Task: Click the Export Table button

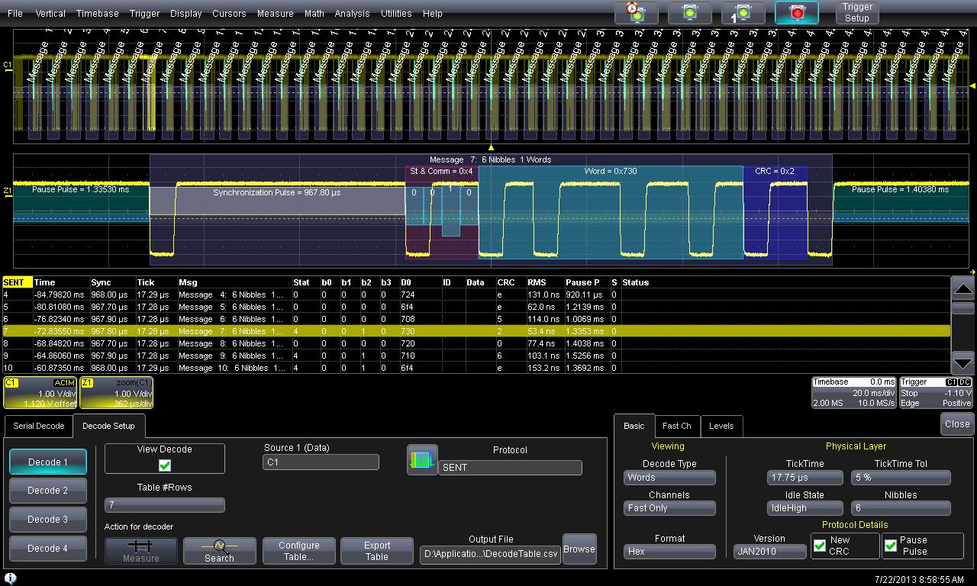Action: pyautogui.click(x=376, y=551)
